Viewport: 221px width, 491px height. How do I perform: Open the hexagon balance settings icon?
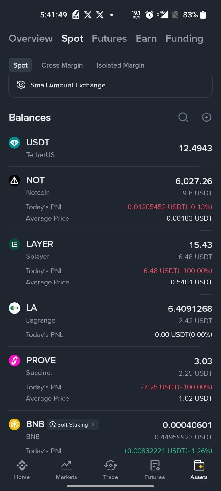[207, 117]
